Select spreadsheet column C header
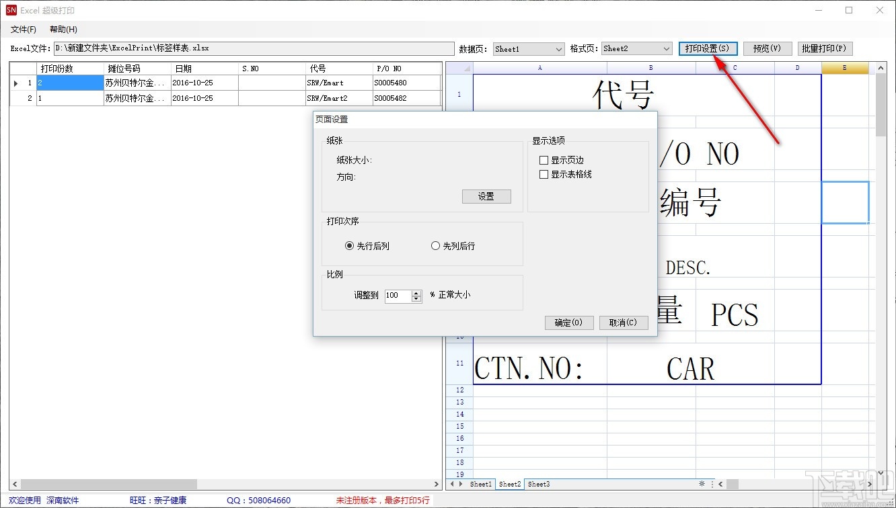Screen dimensions: 896x508 (735, 68)
